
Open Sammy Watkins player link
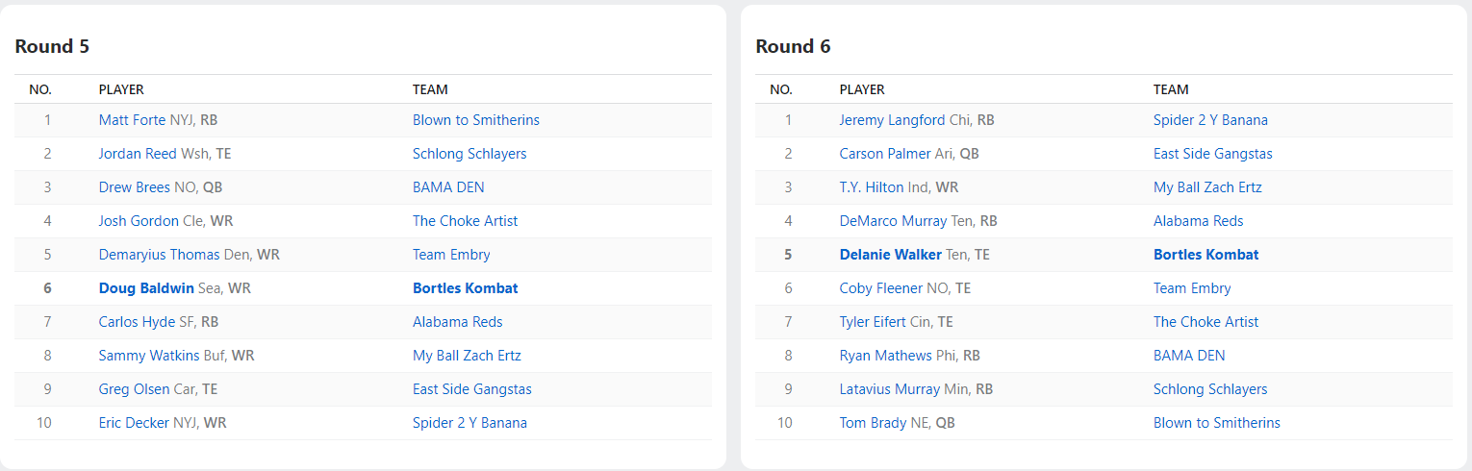(x=148, y=356)
